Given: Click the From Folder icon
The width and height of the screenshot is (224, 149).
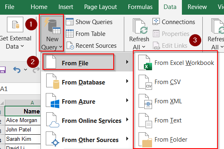Looking at the screenshot, I should point(145,140).
